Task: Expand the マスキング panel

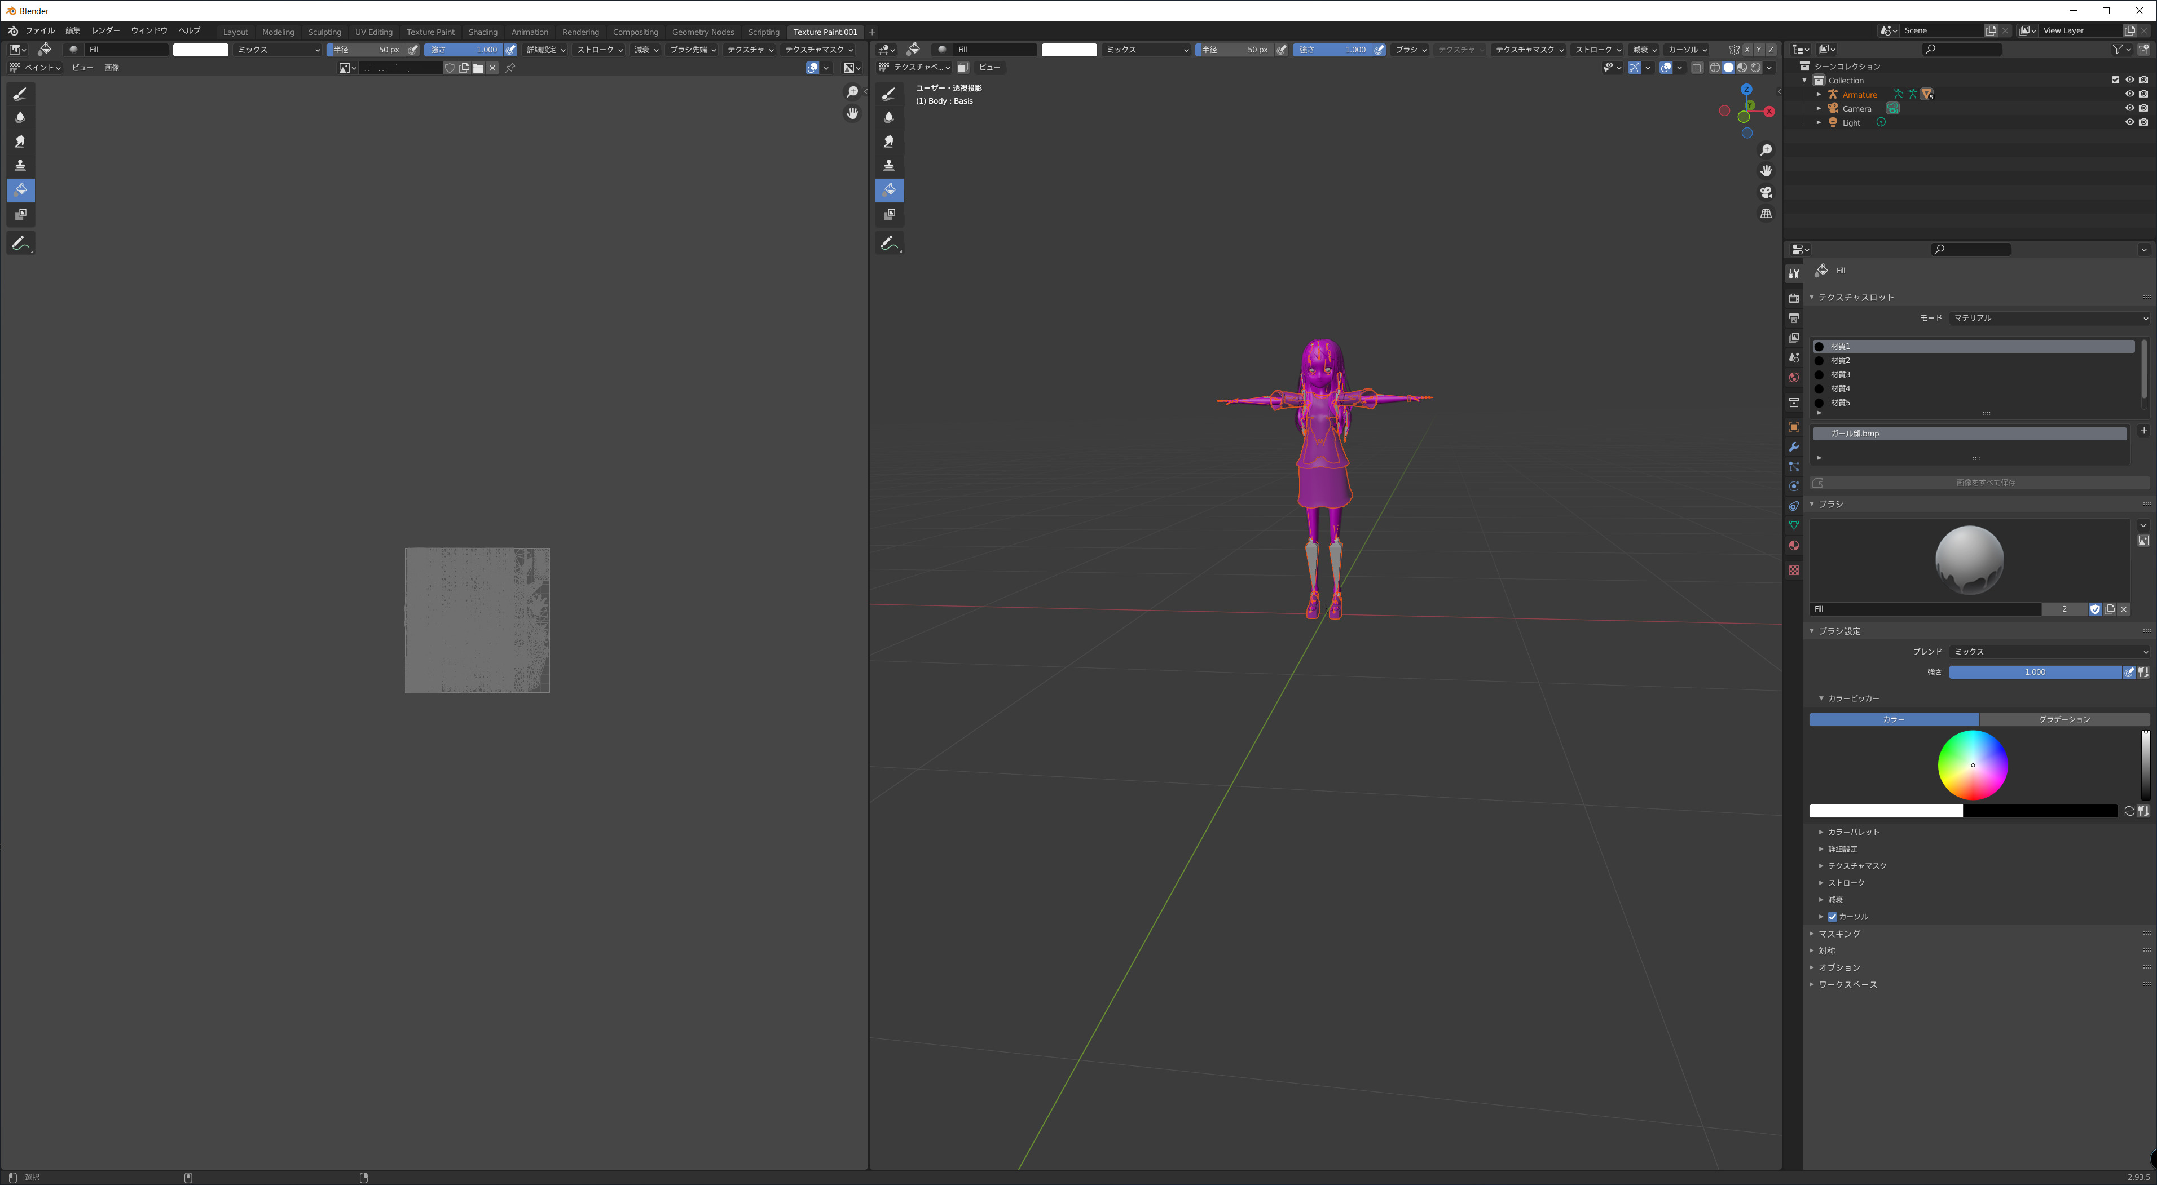Action: 1839,933
